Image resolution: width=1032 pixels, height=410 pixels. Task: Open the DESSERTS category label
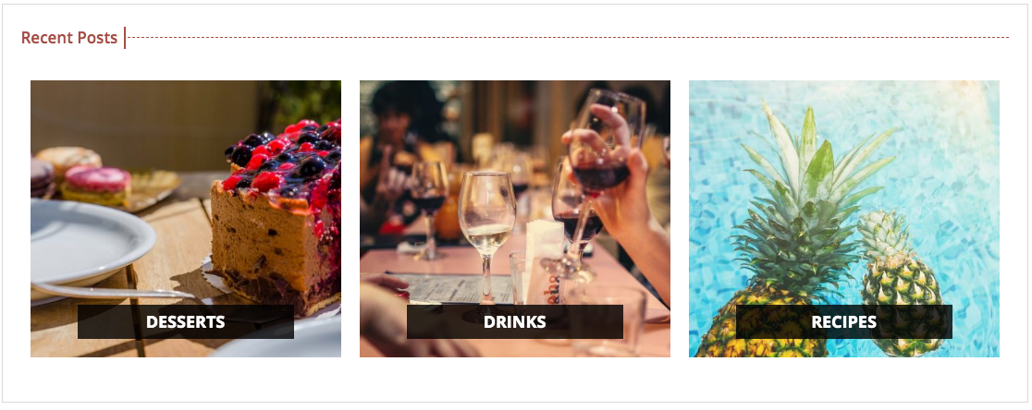[x=186, y=322]
